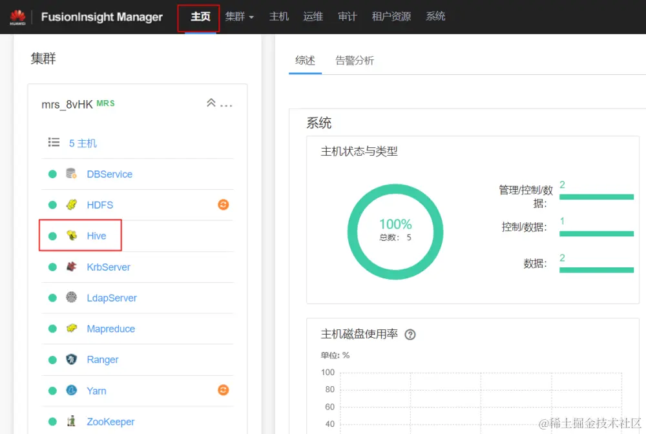Click the 数据 green bar

coord(596,270)
